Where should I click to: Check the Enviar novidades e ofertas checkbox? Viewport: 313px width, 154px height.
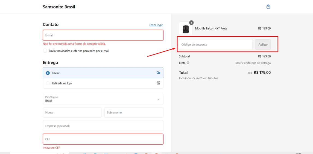coord(45,51)
